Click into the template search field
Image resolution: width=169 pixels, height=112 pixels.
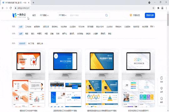pyautogui.click(x=86, y=15)
